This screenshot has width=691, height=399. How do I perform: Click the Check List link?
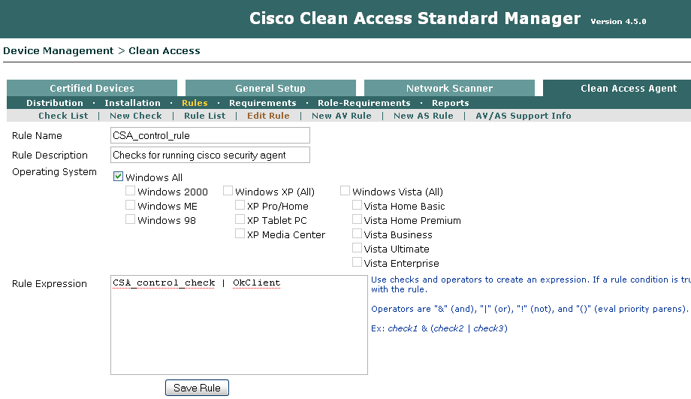coord(63,116)
